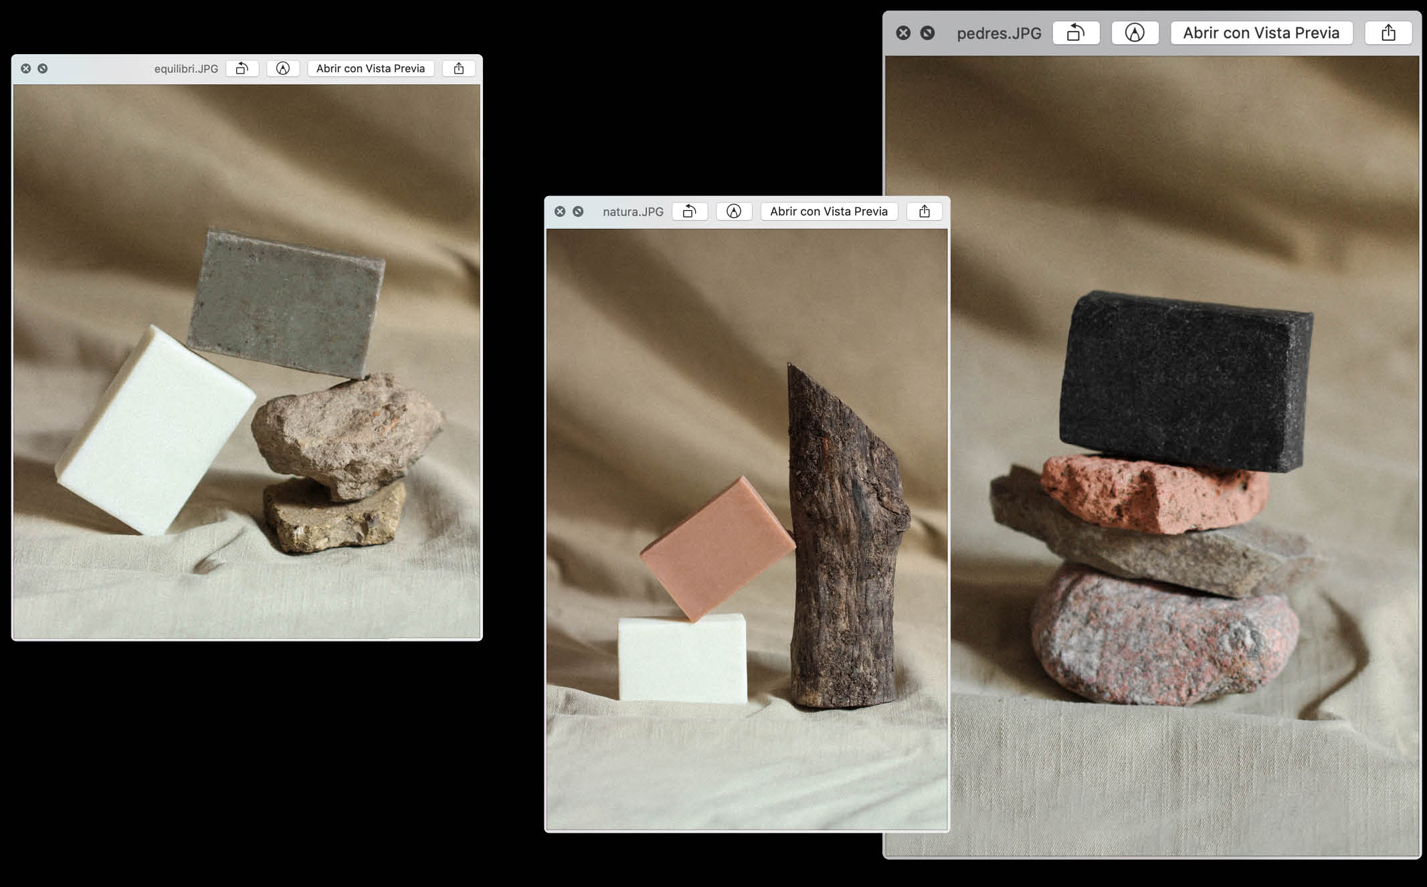Rotate the pedres.JPG image
1427x887 pixels.
(x=1076, y=33)
